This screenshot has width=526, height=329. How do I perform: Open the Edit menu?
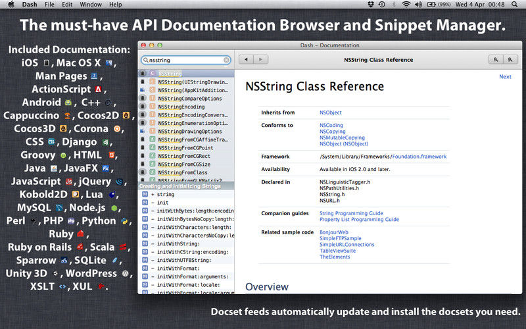67,5
